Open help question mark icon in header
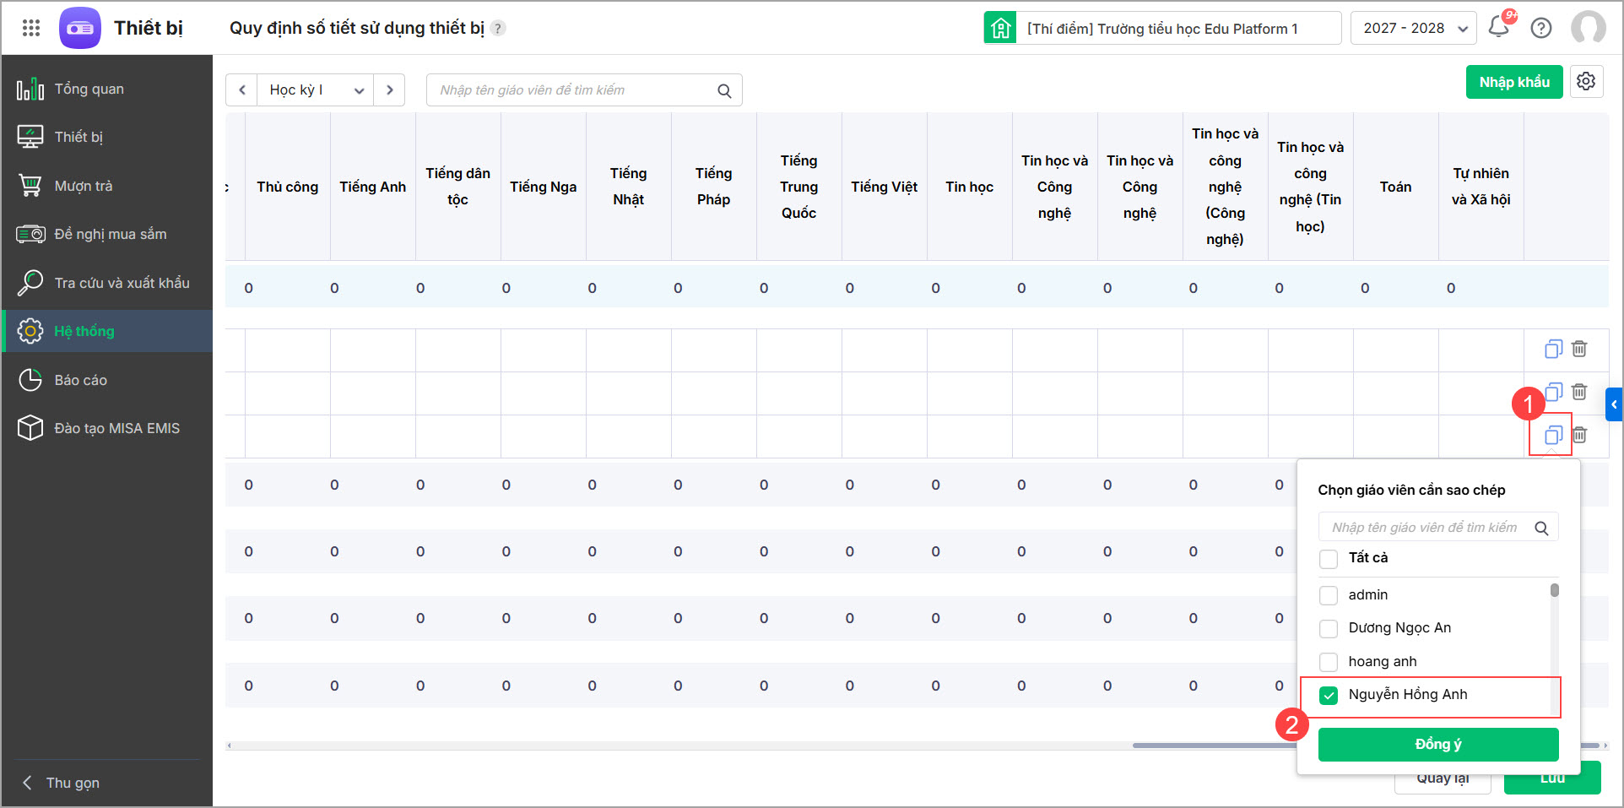The width and height of the screenshot is (1624, 808). 1541,28
